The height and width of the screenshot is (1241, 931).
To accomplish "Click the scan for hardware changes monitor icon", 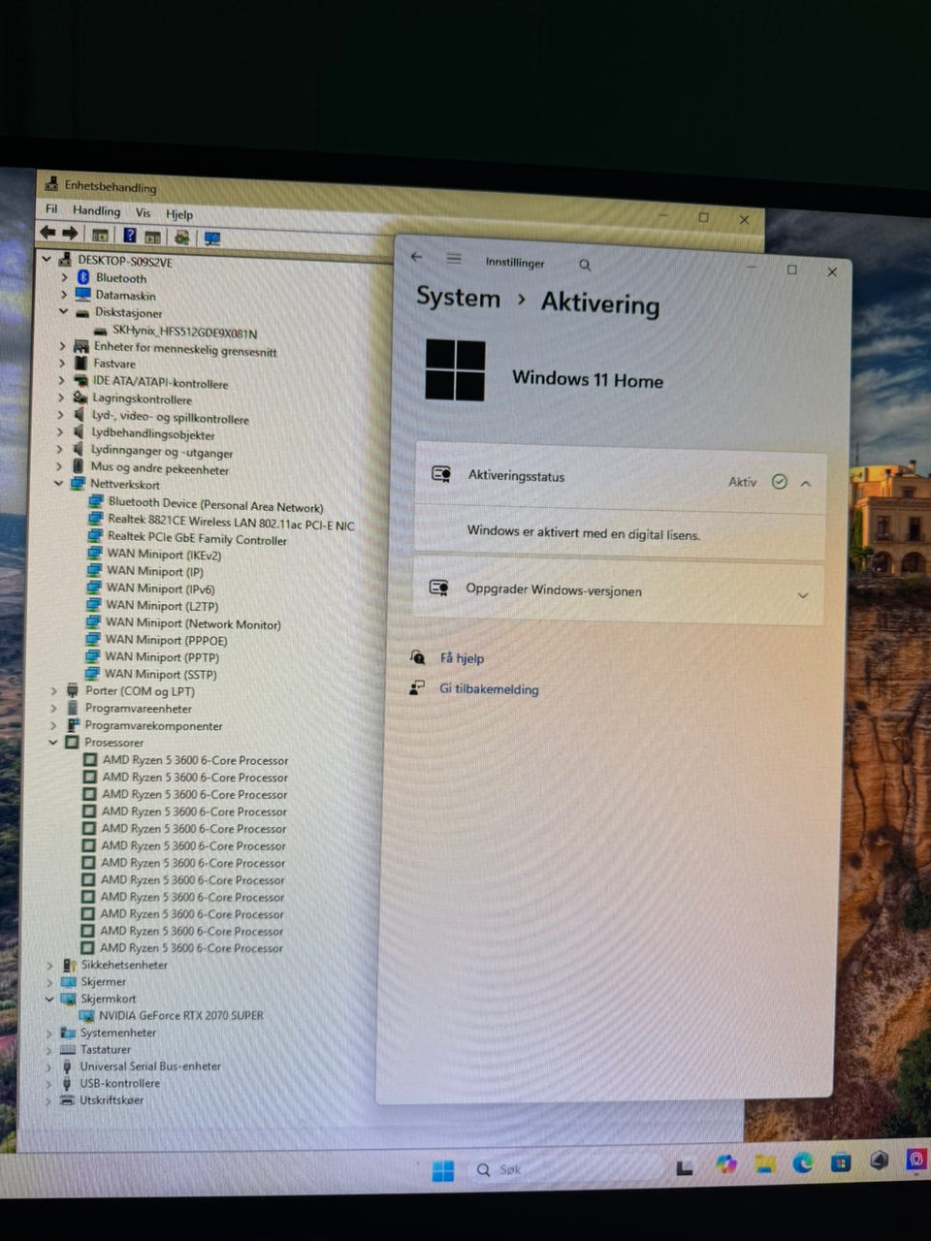I will [x=212, y=239].
